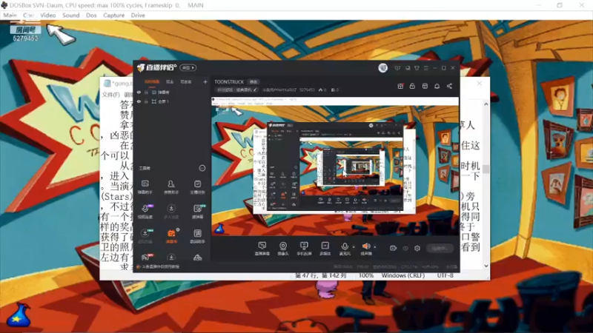Add live danmaku source from bottom bar
This screenshot has height=333, width=593.
tap(262, 249)
